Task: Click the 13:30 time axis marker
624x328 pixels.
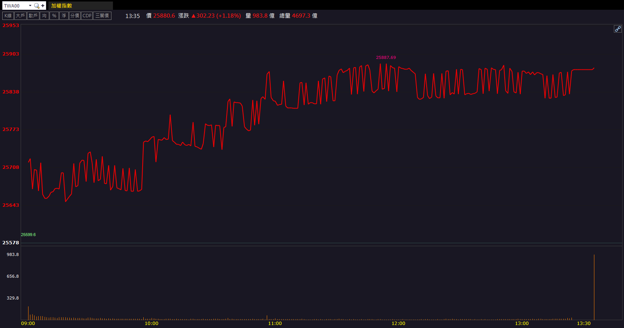Action: (x=584, y=323)
